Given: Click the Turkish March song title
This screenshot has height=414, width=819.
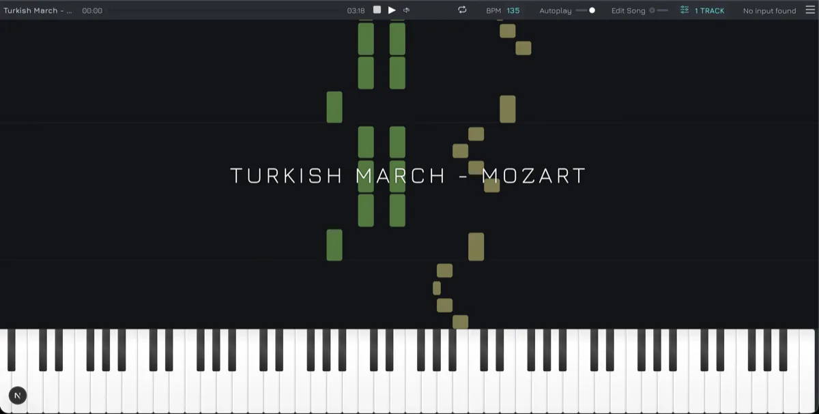Looking at the screenshot, I should pyautogui.click(x=38, y=10).
